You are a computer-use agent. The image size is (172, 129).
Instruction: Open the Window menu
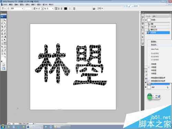[x=45, y=4]
